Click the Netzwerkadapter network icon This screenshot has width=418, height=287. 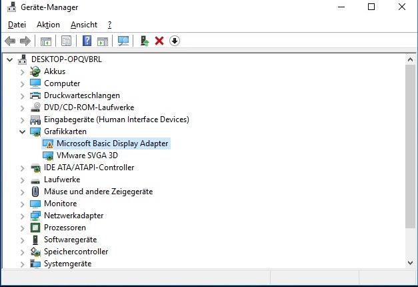pos(35,216)
